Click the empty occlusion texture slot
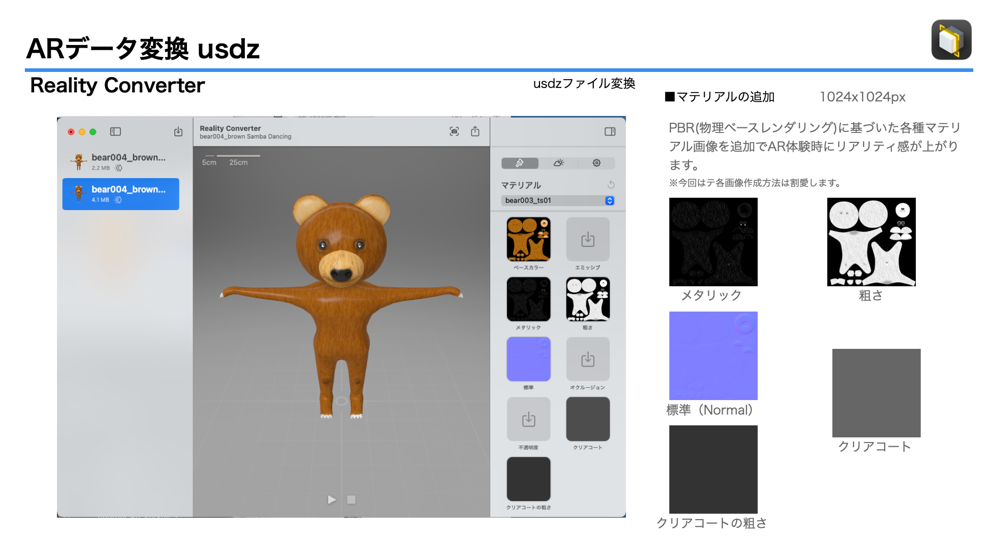 click(588, 359)
